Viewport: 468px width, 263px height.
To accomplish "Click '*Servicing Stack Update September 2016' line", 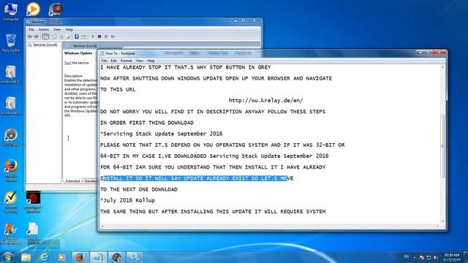I will coord(161,134).
